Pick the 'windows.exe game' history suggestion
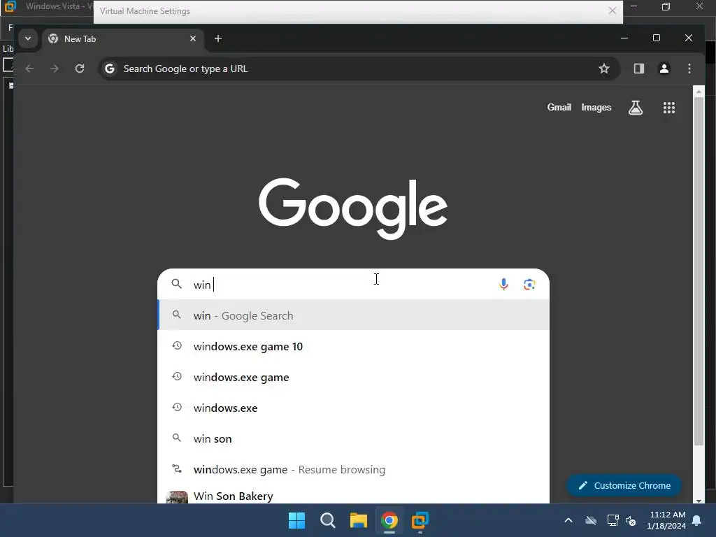This screenshot has width=716, height=537. point(353,377)
